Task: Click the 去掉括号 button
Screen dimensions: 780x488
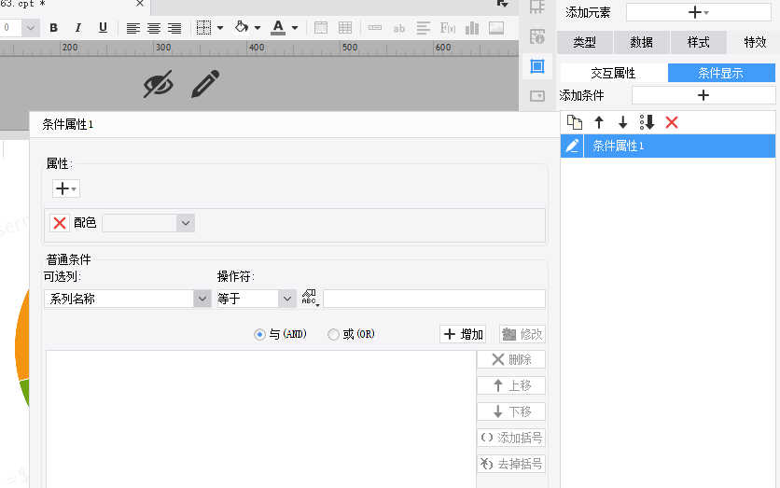Action: 511,464
